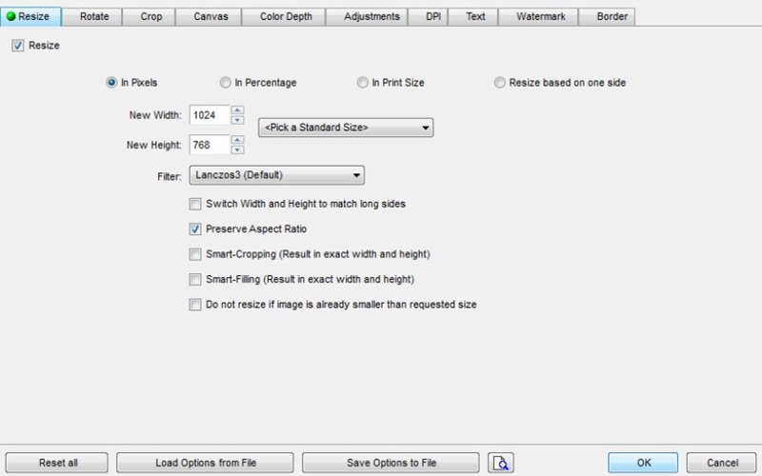The height and width of the screenshot is (476, 762).
Task: Increase New Width using up arrow
Action: point(237,110)
